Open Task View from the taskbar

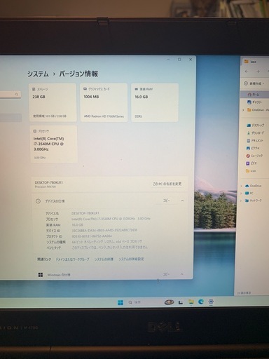[x=180, y=302]
